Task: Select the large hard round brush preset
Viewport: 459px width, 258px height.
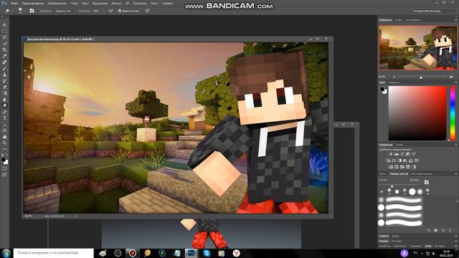Action: coord(412,191)
